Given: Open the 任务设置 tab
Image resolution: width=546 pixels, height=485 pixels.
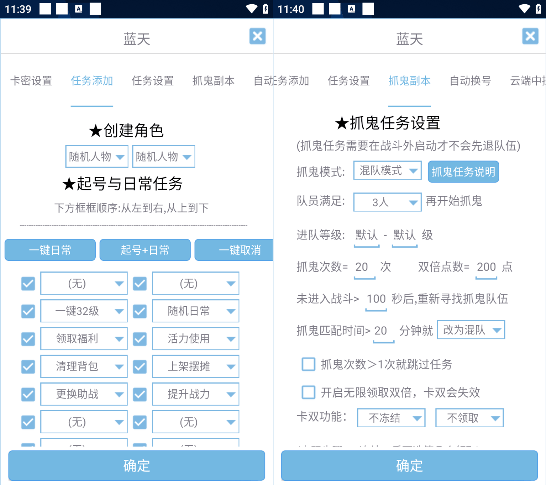Looking at the screenshot, I should 152,81.
